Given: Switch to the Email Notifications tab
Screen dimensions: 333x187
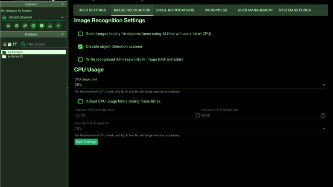Looking at the screenshot, I should point(175,10).
